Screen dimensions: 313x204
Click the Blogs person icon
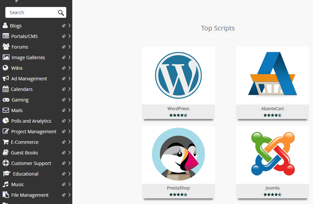pyautogui.click(x=5, y=25)
